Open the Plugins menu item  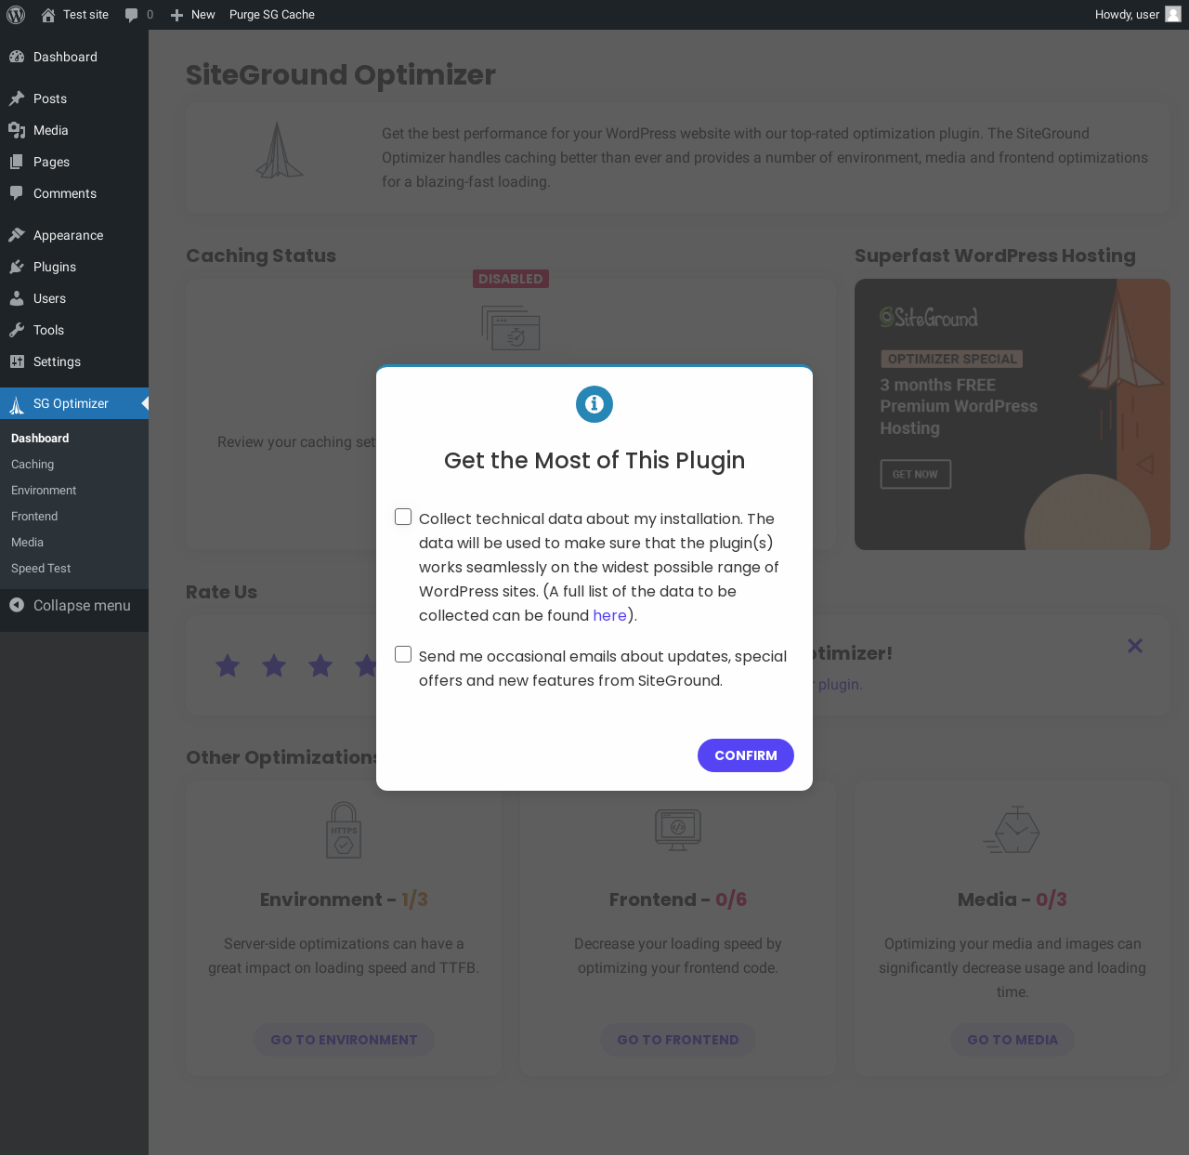pos(74,267)
